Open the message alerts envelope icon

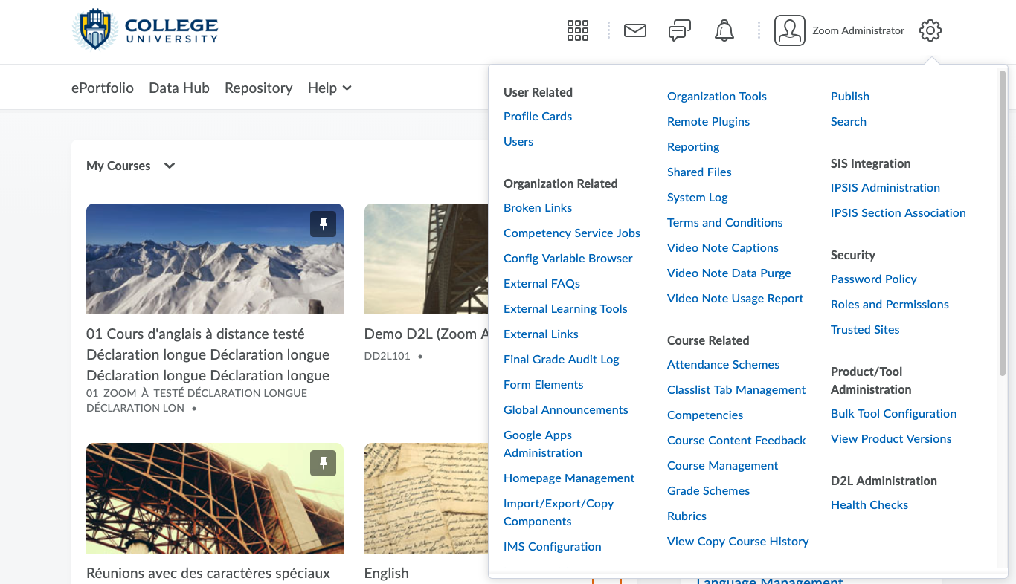(x=634, y=30)
